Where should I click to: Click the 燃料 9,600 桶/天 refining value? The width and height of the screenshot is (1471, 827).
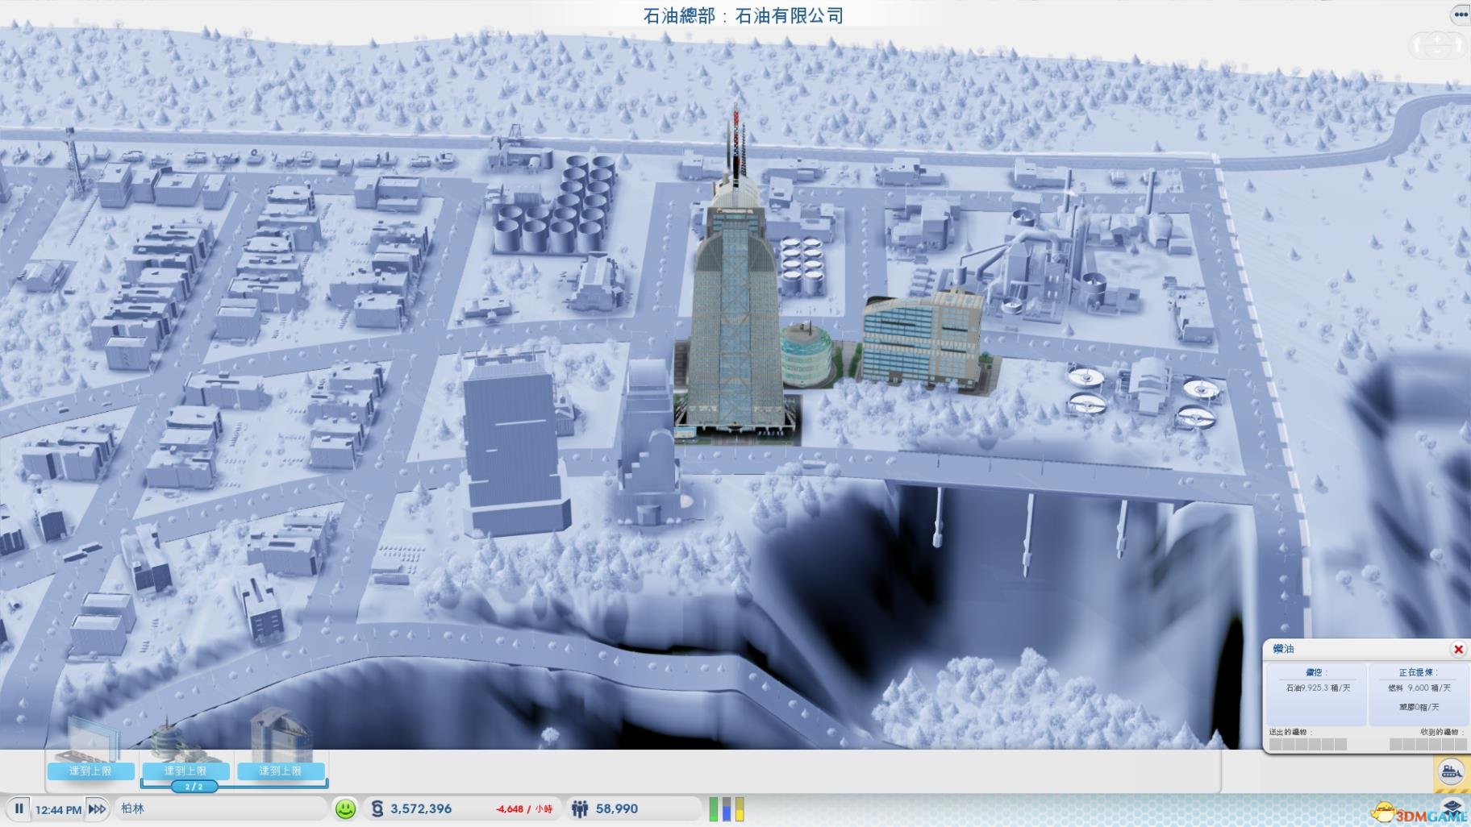pos(1419,688)
